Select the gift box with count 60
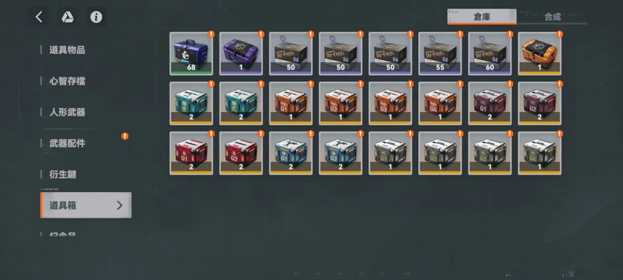 click(490, 53)
